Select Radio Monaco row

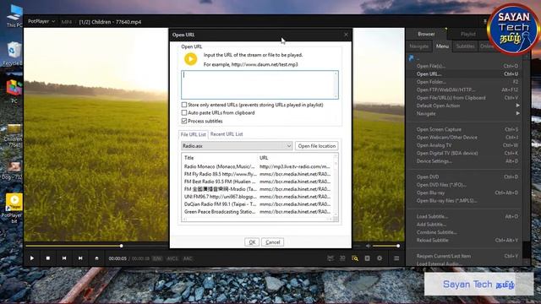(x=257, y=166)
